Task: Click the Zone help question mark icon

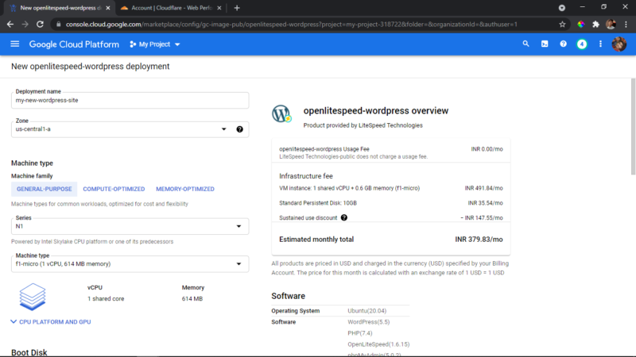Action: pyautogui.click(x=240, y=129)
